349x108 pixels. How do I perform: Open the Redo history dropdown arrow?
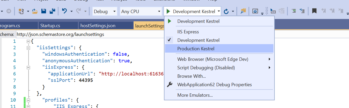point(85,12)
